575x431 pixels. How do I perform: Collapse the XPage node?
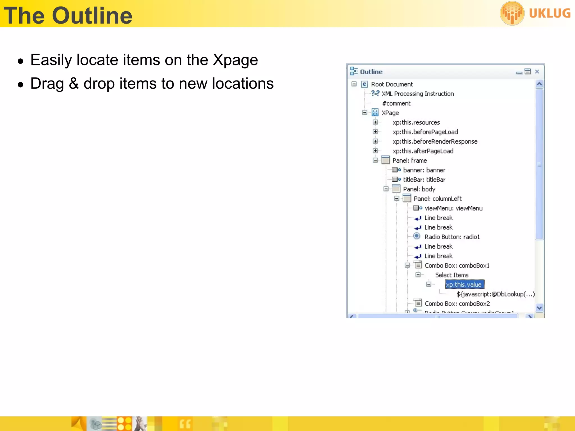pyautogui.click(x=364, y=113)
